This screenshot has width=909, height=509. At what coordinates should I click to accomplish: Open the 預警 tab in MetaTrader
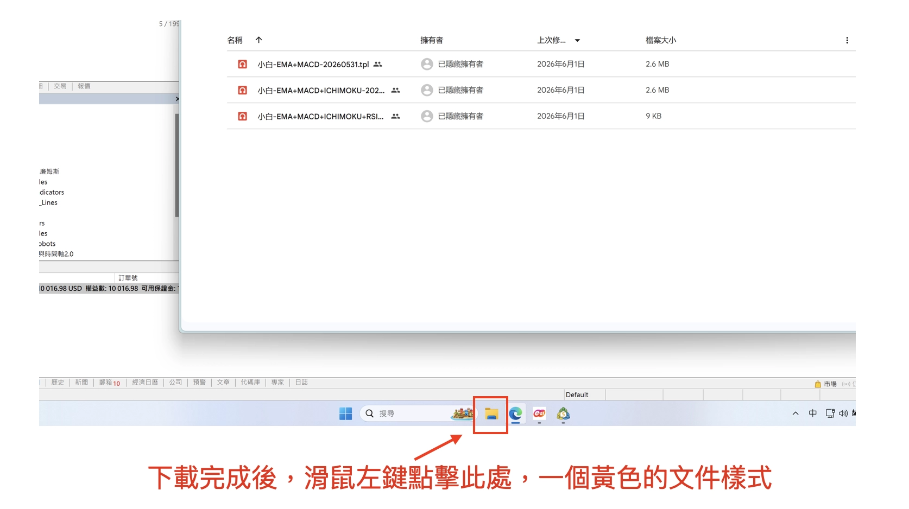point(199,383)
